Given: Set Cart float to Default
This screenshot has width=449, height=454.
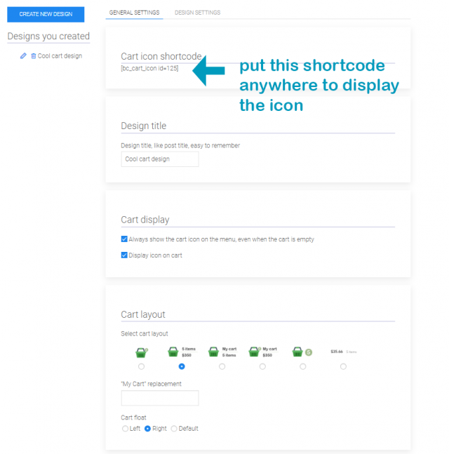Looking at the screenshot, I should (174, 429).
